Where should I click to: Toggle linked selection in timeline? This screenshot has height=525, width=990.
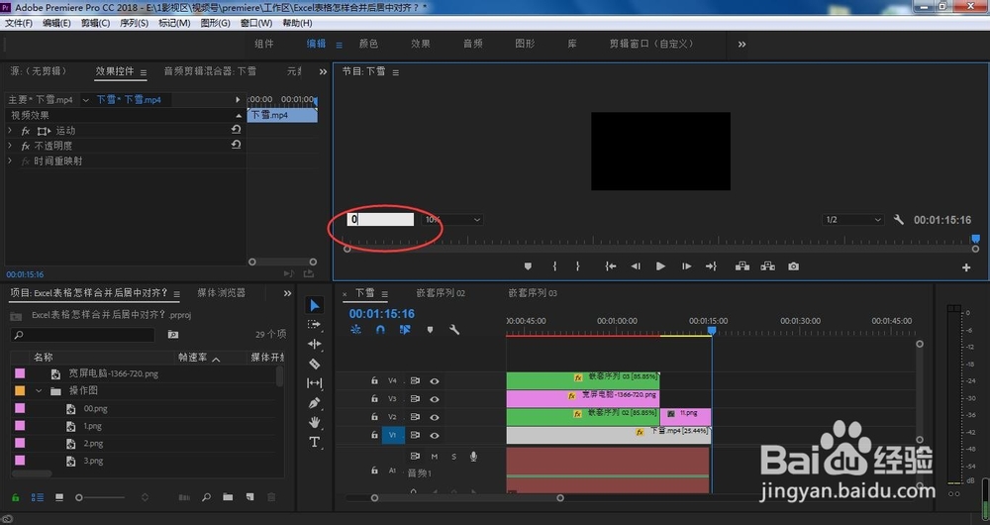tap(405, 330)
